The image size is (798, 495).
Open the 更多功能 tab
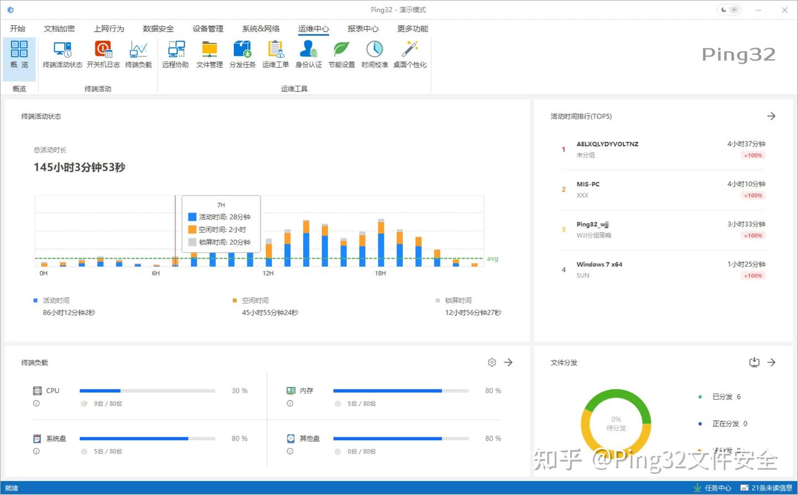tap(412, 29)
